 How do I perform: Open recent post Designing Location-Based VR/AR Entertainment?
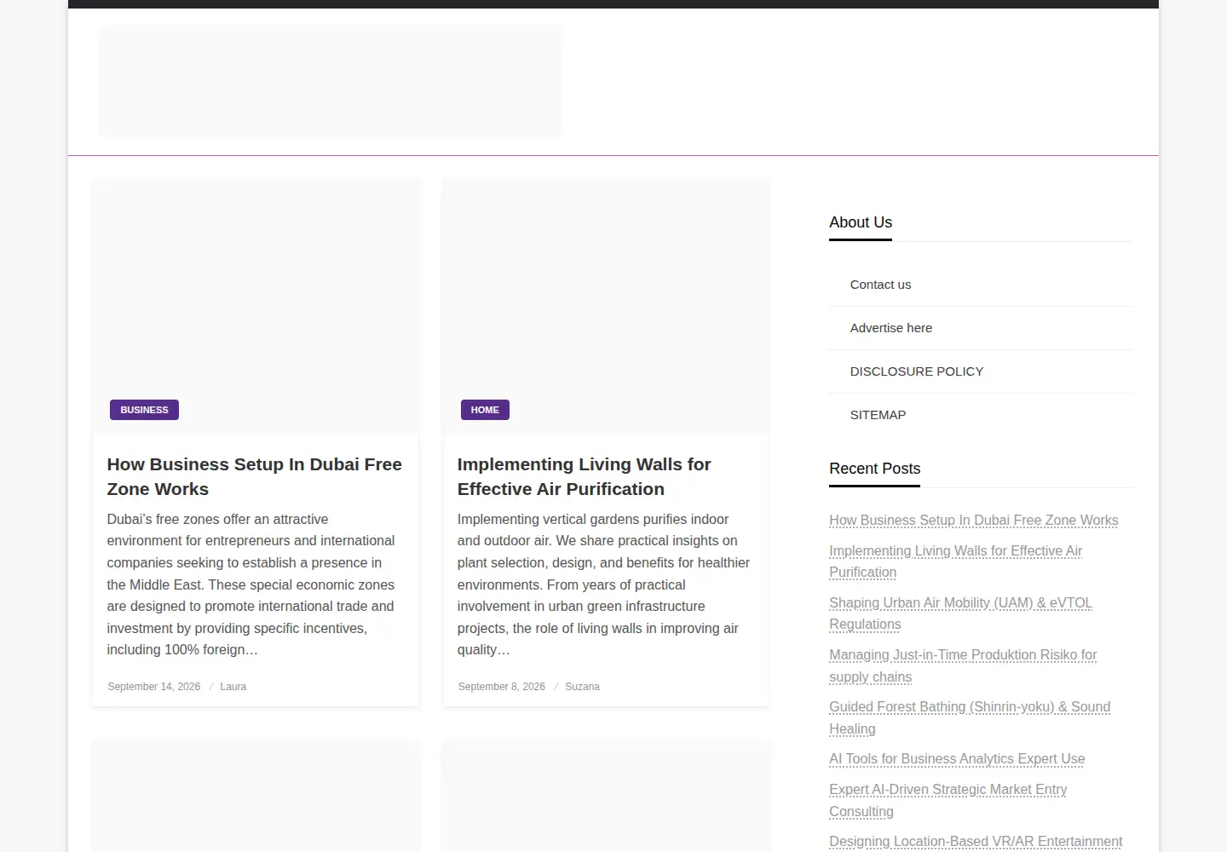point(976,842)
